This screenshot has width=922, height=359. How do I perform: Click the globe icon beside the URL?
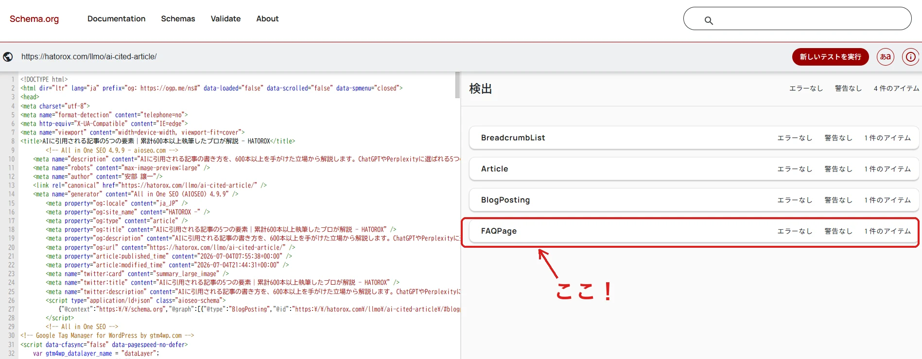point(8,57)
